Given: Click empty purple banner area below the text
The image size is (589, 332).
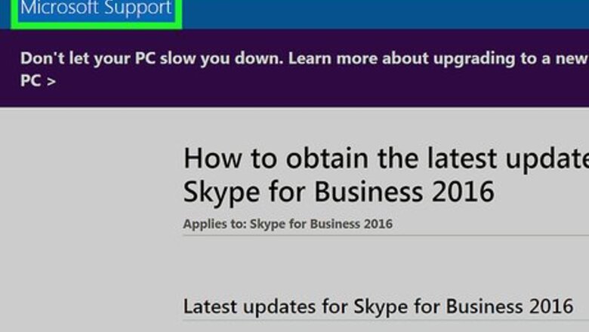Looking at the screenshot, I should 302,97.
